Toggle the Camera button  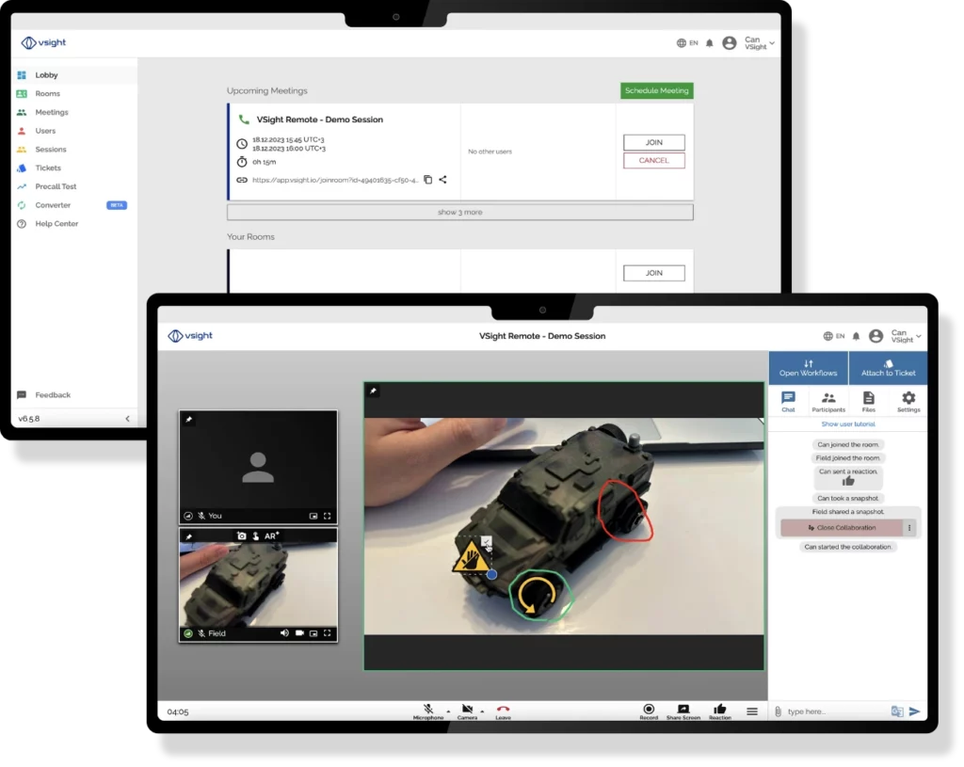point(467,711)
